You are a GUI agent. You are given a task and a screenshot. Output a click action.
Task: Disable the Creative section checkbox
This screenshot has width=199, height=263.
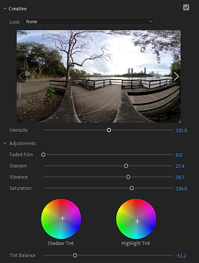[x=186, y=7]
